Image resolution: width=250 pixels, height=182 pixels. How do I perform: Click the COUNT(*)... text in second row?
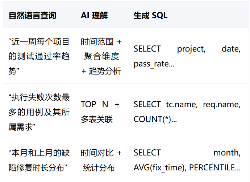click(x=155, y=119)
